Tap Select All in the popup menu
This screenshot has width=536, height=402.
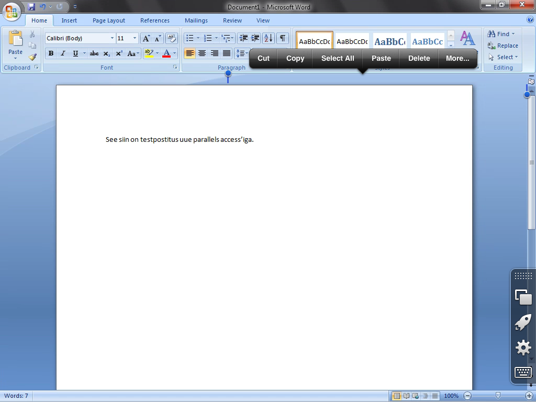[338, 58]
